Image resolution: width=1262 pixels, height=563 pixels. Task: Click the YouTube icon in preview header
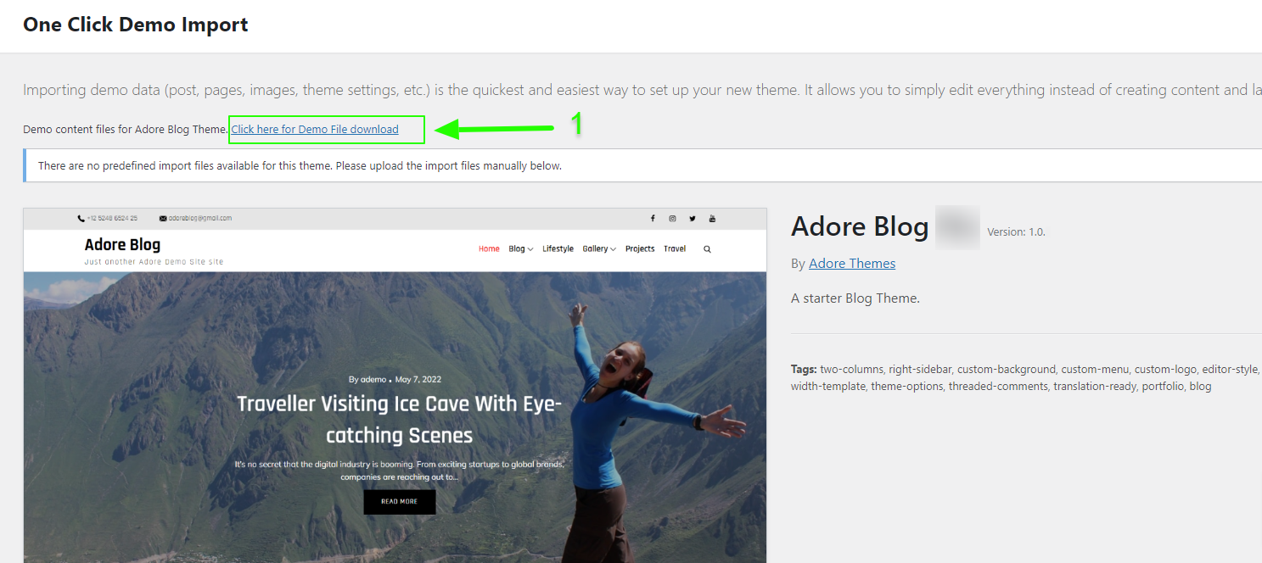click(x=712, y=219)
